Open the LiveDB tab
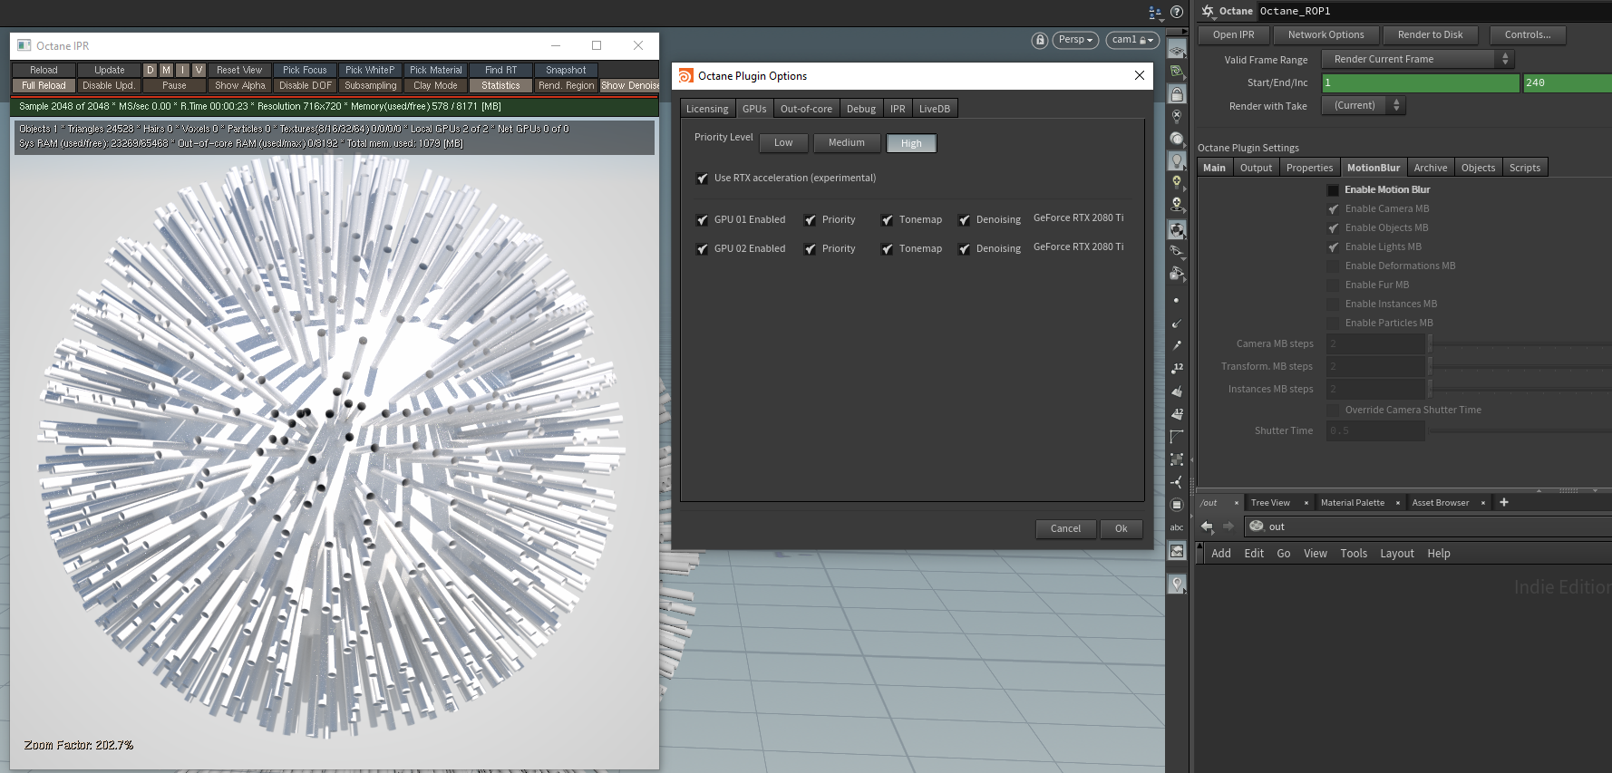 pyautogui.click(x=935, y=109)
